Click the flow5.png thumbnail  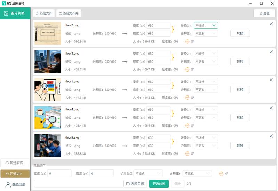[x=48, y=146]
